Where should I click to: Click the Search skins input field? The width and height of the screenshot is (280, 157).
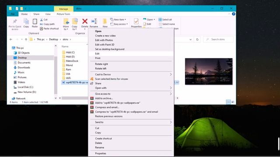coord(218,39)
